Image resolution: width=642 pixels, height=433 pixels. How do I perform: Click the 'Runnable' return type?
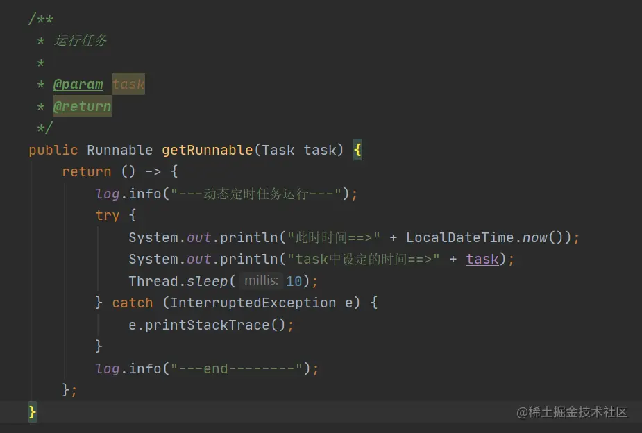pyautogui.click(x=119, y=150)
